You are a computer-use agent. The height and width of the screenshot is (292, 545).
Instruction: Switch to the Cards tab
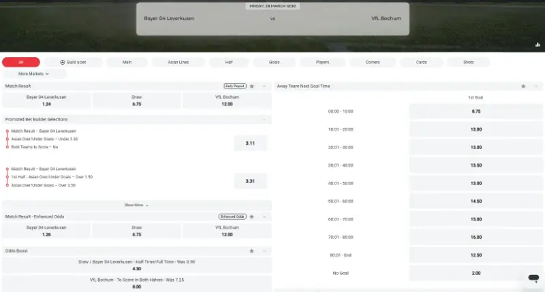point(421,62)
